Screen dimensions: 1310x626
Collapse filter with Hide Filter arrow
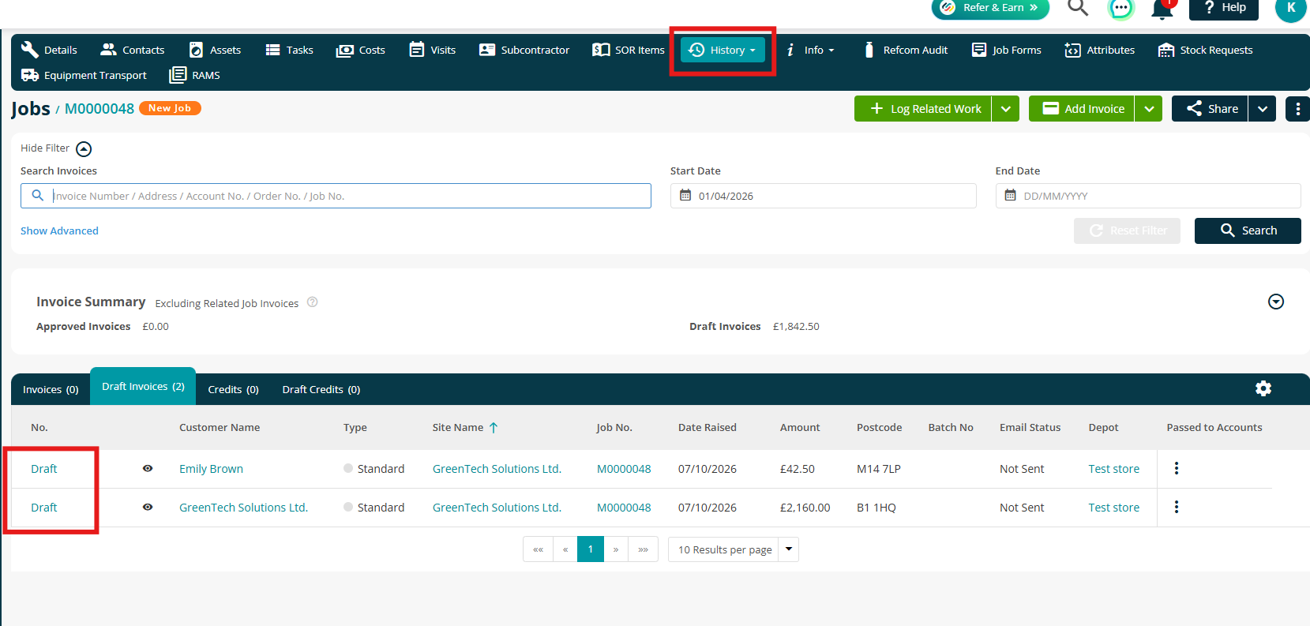pyautogui.click(x=84, y=148)
